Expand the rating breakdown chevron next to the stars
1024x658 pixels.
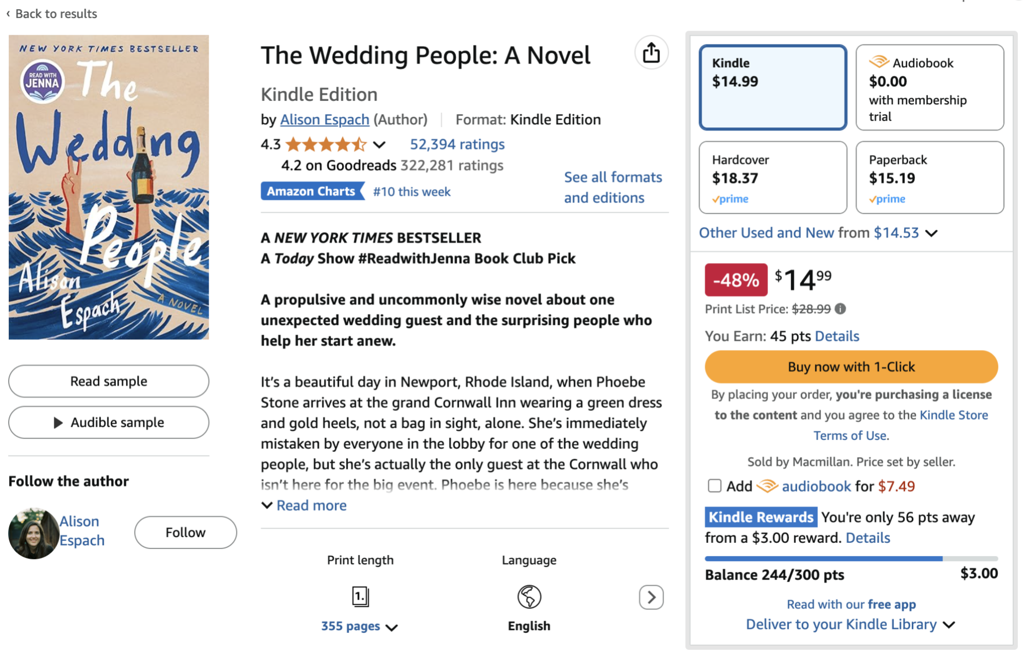pos(379,145)
